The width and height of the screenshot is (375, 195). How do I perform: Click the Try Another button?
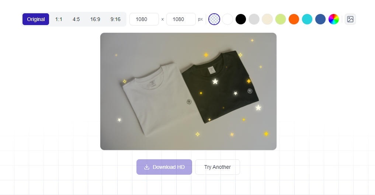[218, 167]
